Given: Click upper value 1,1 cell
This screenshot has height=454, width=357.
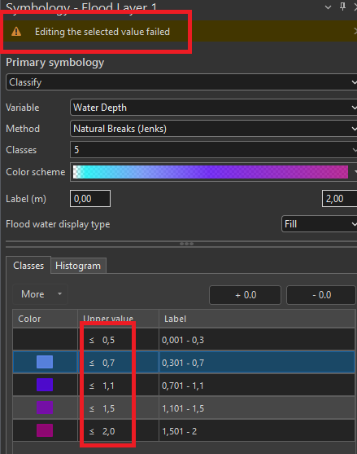Looking at the screenshot, I should point(118,386).
